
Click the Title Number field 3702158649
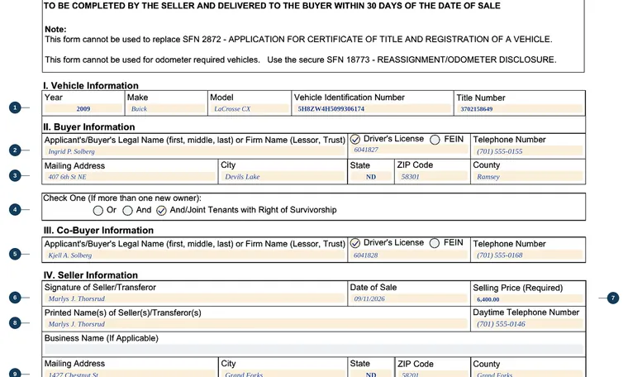520,108
